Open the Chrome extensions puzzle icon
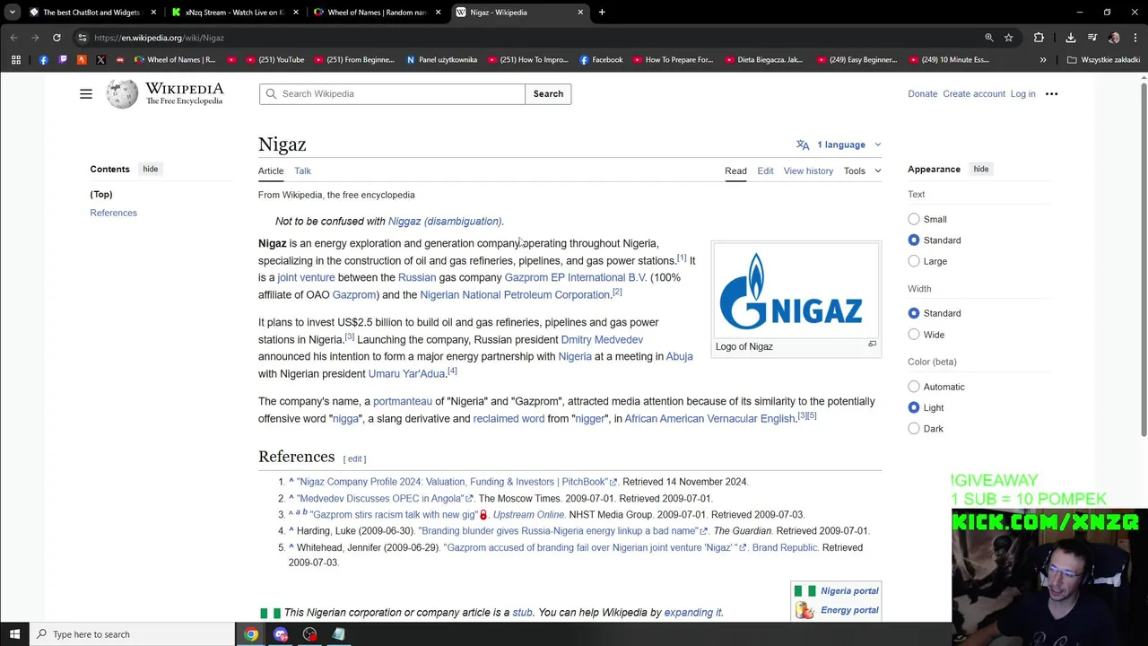 (x=1039, y=38)
